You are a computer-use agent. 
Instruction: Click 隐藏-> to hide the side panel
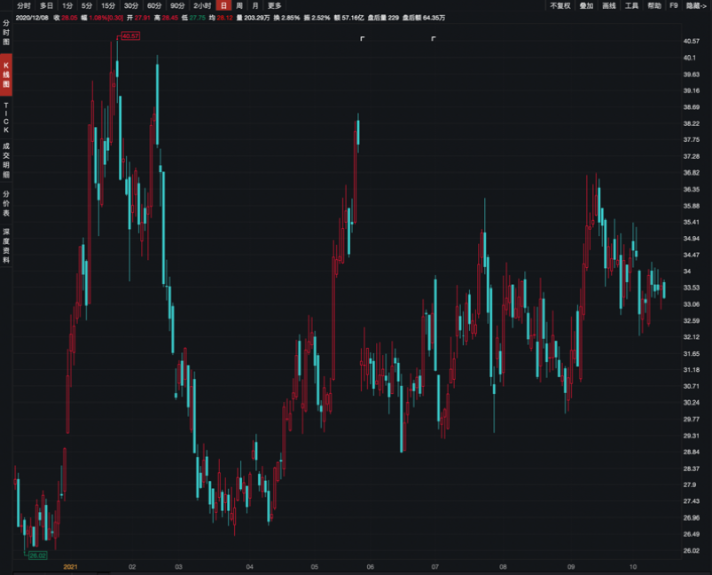coord(697,6)
